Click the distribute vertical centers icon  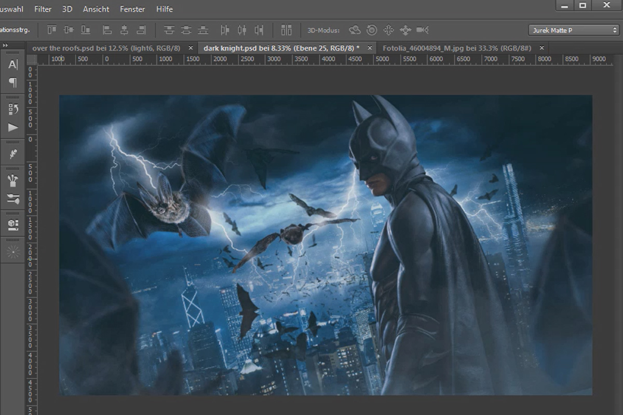coord(186,30)
